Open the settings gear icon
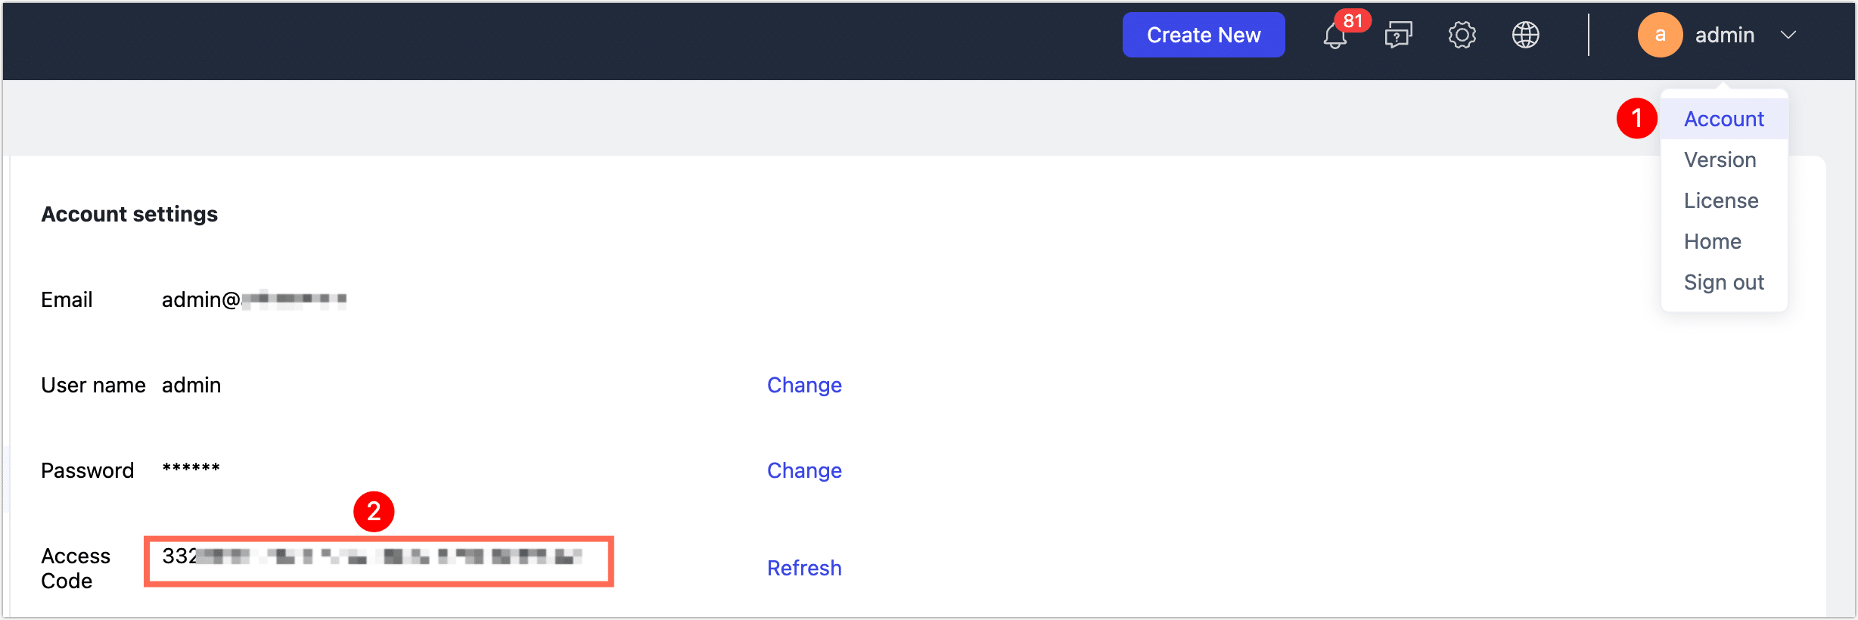The image size is (1858, 620). tap(1462, 35)
